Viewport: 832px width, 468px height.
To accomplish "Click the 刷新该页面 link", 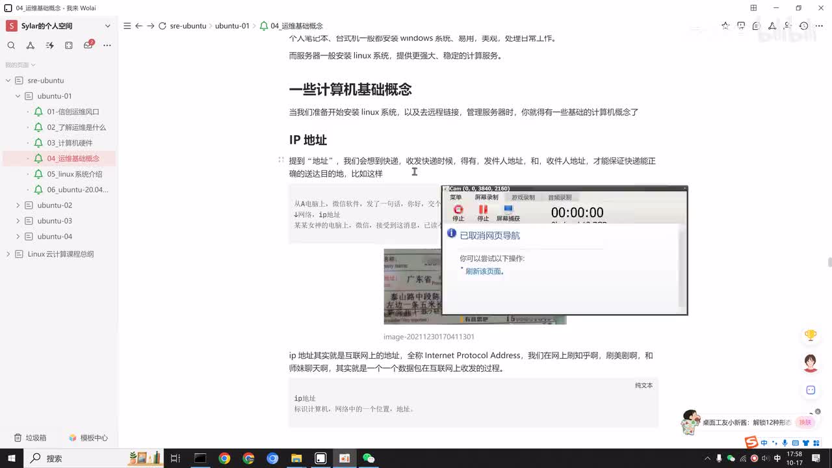I will (485, 272).
